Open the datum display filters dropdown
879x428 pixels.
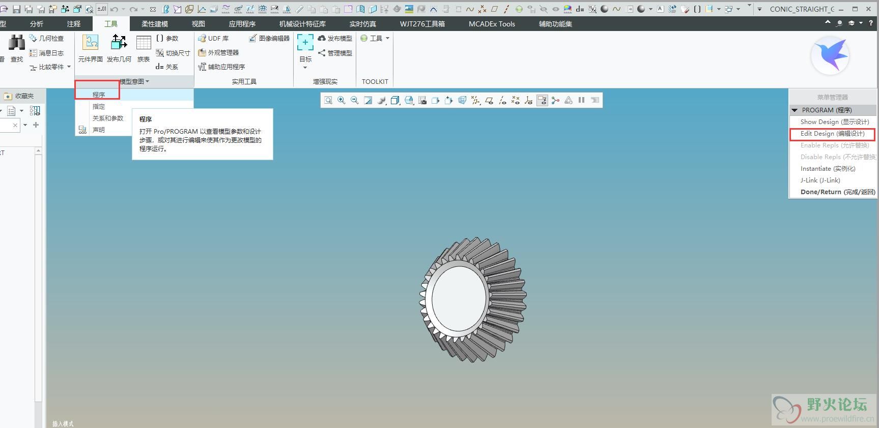[475, 100]
